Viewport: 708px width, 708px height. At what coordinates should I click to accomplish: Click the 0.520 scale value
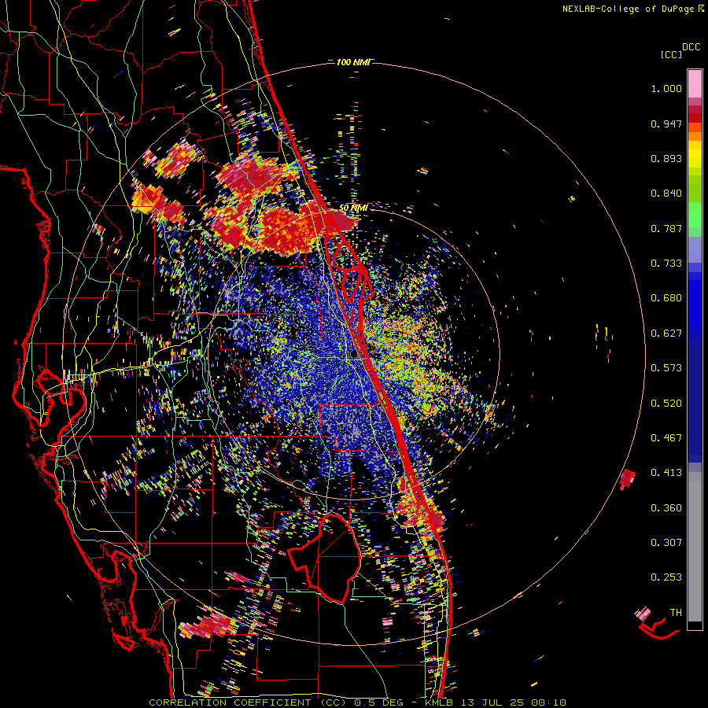tap(666, 404)
